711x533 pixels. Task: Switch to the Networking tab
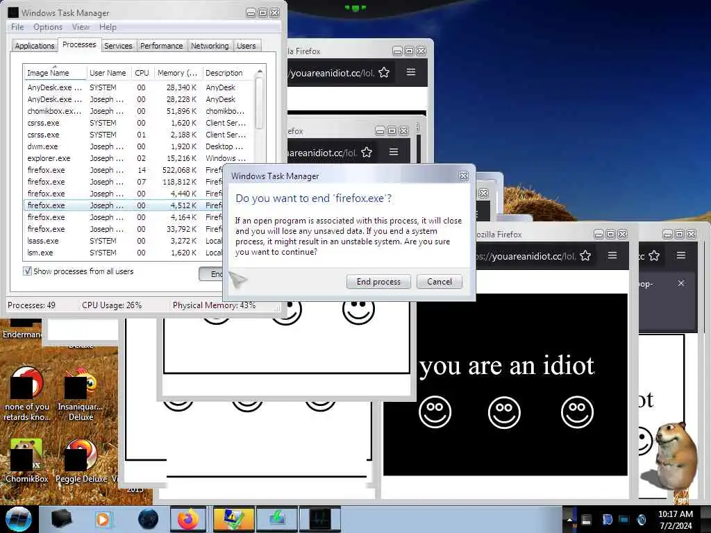(210, 46)
